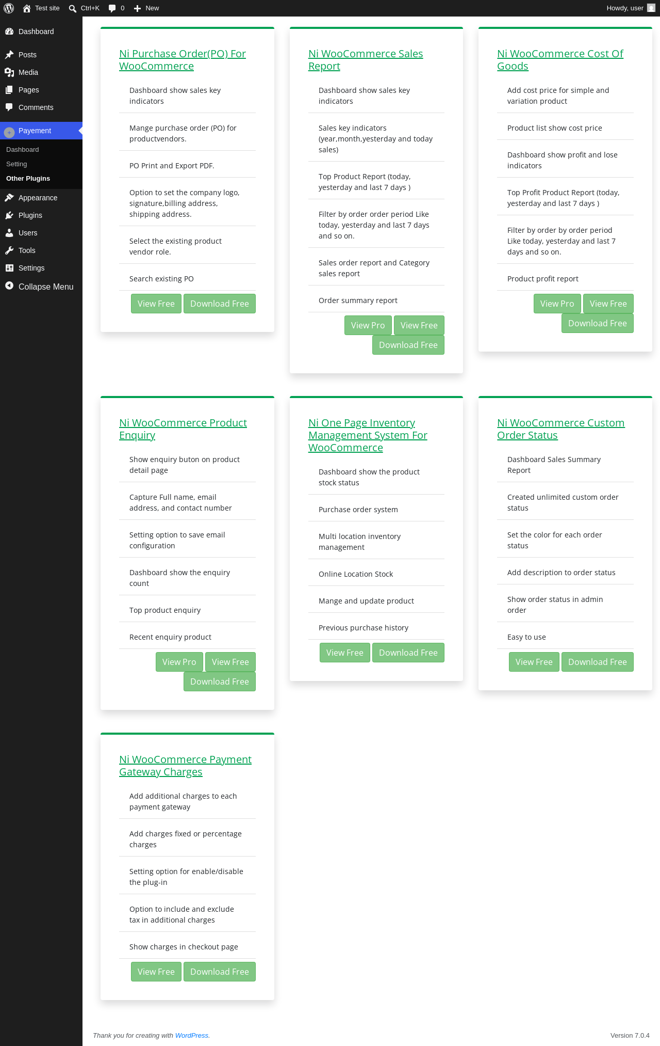This screenshot has width=660, height=1046.
Task: Open Ni Purchase Order(PO) For WooCommerce link
Action: click(183, 60)
